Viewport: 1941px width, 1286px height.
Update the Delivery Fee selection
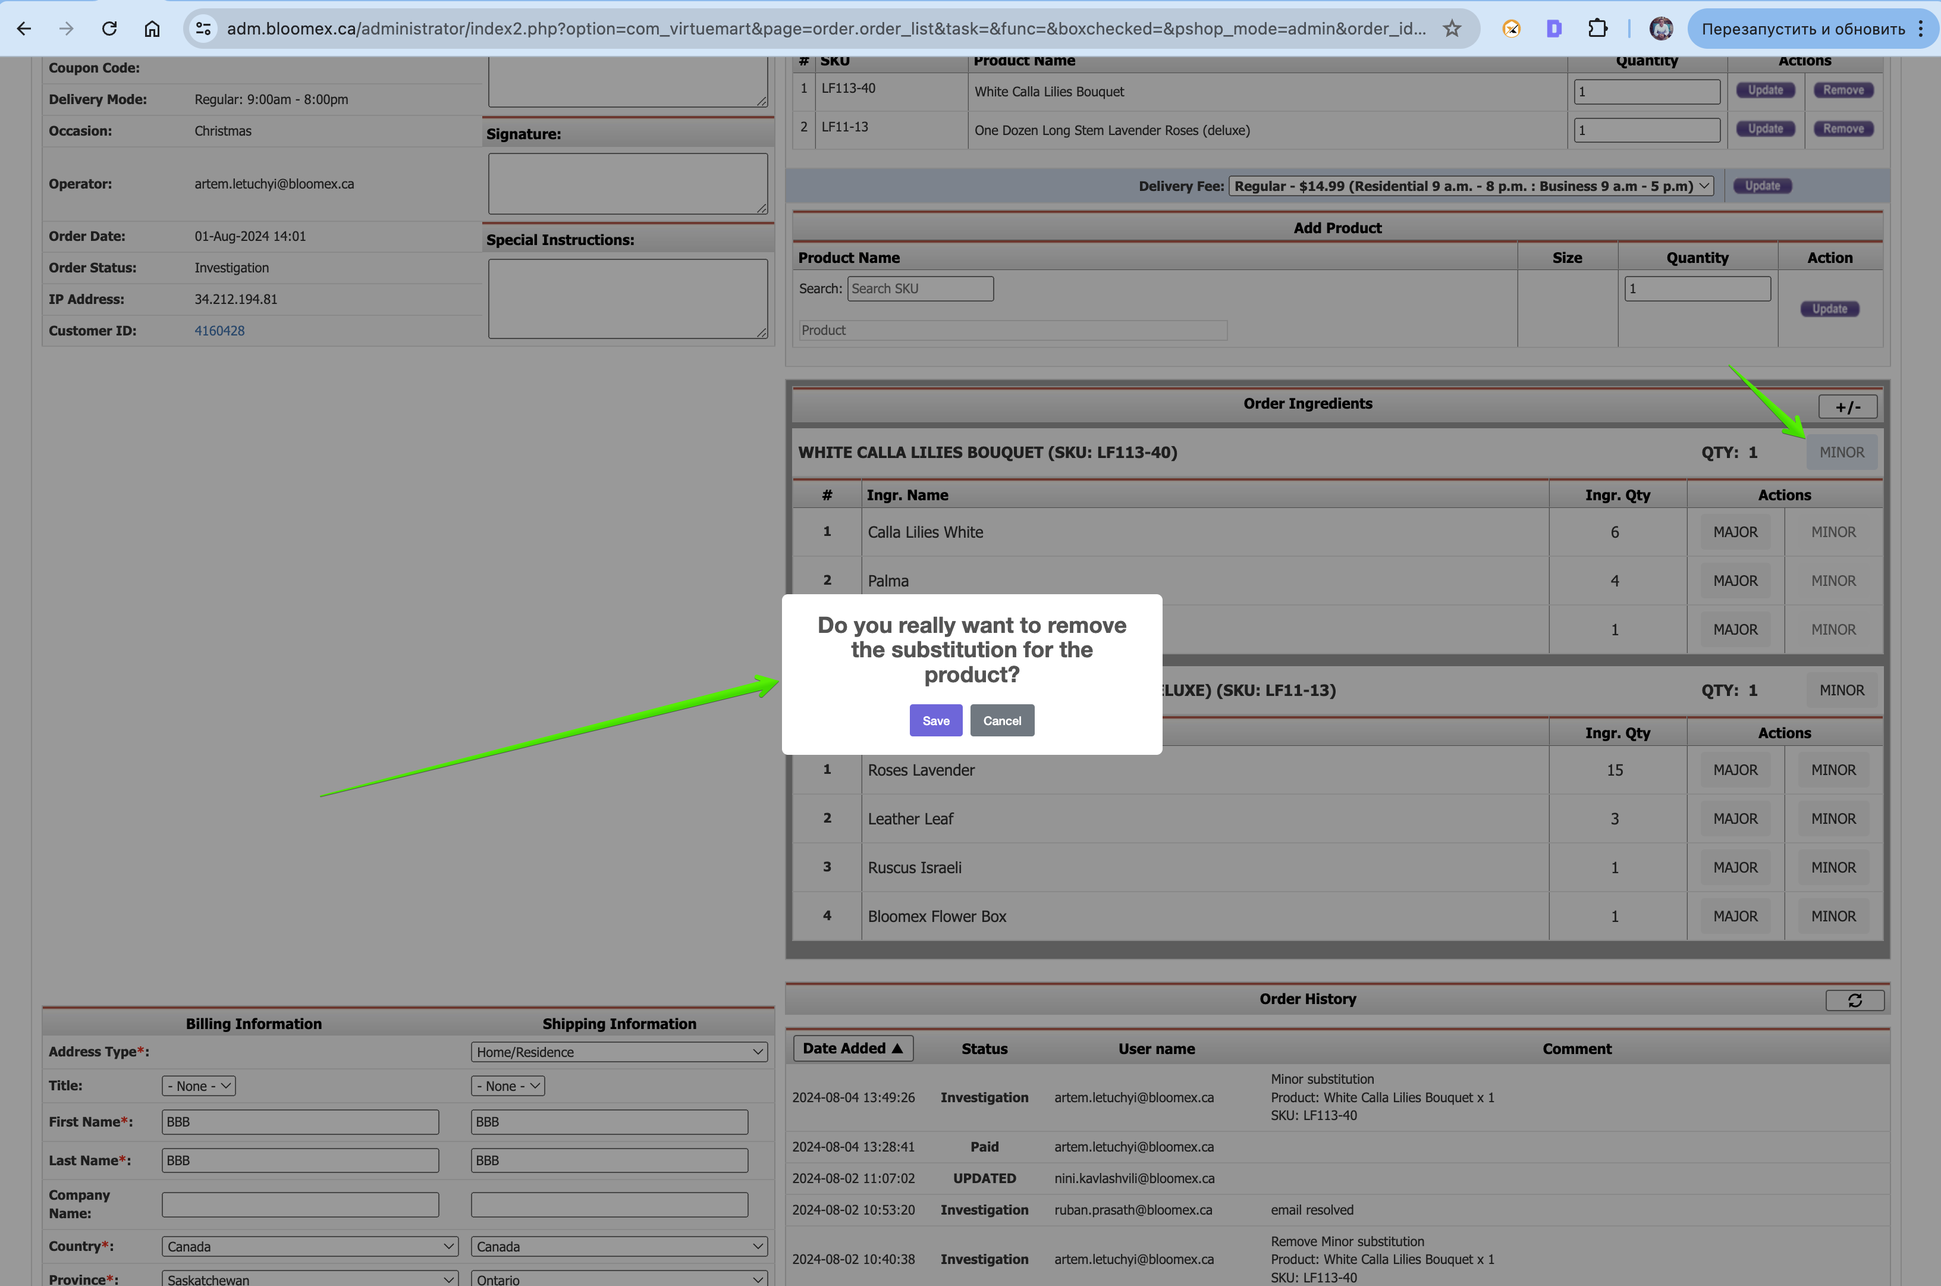(1762, 186)
